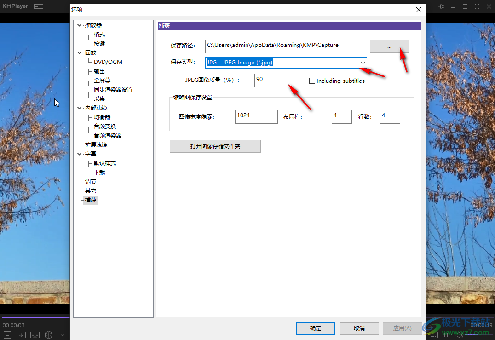Screen dimensions: 495x340
Task: Click the download icon in KMPlayer bar
Action: (x=21, y=335)
